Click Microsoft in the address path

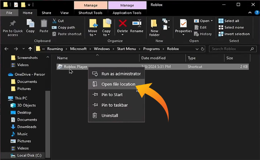tap(78, 49)
